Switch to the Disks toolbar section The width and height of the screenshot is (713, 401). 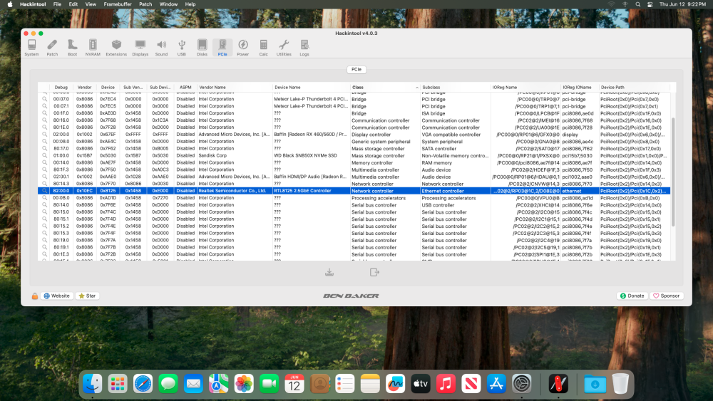coord(202,48)
